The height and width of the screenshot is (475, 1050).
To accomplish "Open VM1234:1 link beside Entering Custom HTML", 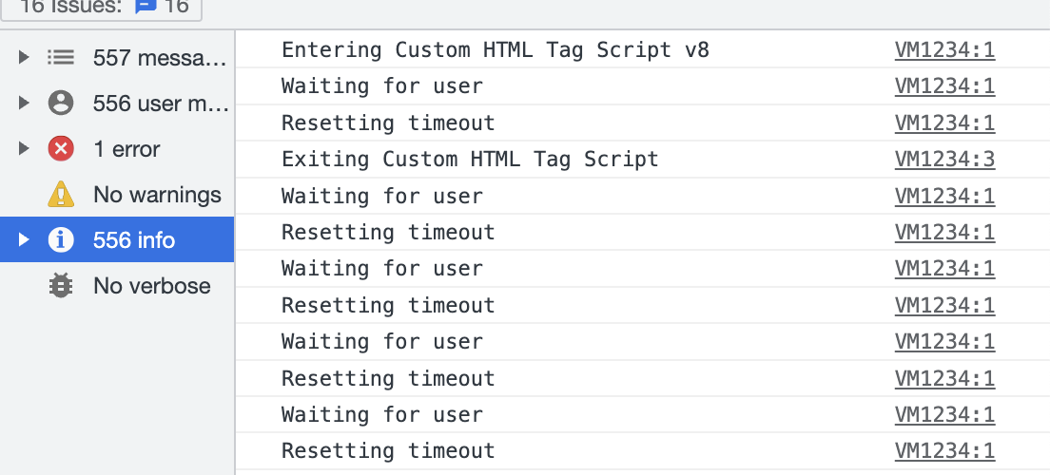I will coord(944,50).
